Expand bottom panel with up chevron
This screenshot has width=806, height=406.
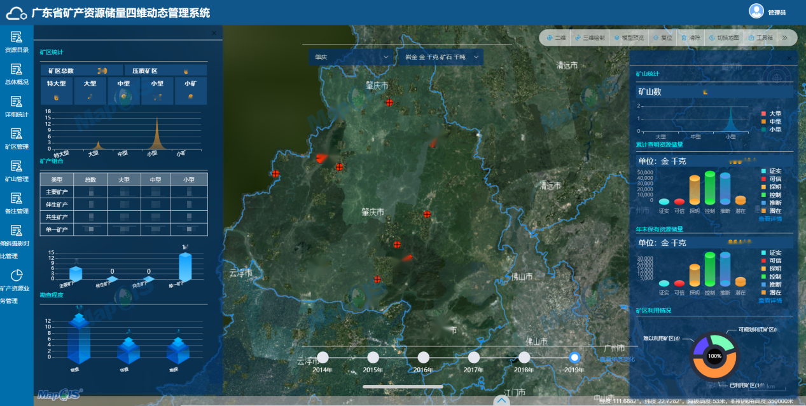pos(502,401)
